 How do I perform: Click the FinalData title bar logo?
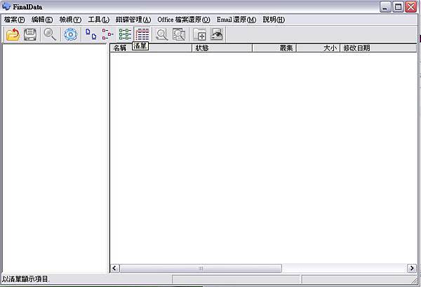6,6
